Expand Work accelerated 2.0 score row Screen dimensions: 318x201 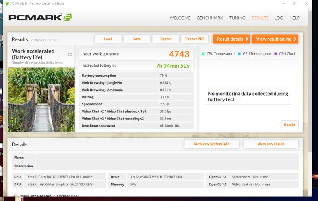click(x=15, y=195)
